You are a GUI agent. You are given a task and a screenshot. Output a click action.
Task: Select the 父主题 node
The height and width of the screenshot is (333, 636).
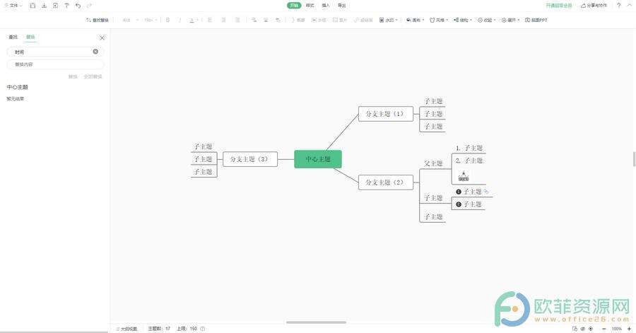click(433, 163)
